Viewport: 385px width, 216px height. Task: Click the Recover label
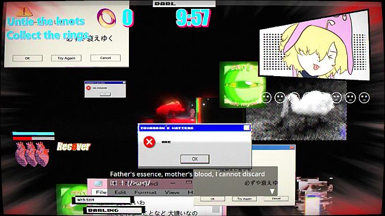73,147
